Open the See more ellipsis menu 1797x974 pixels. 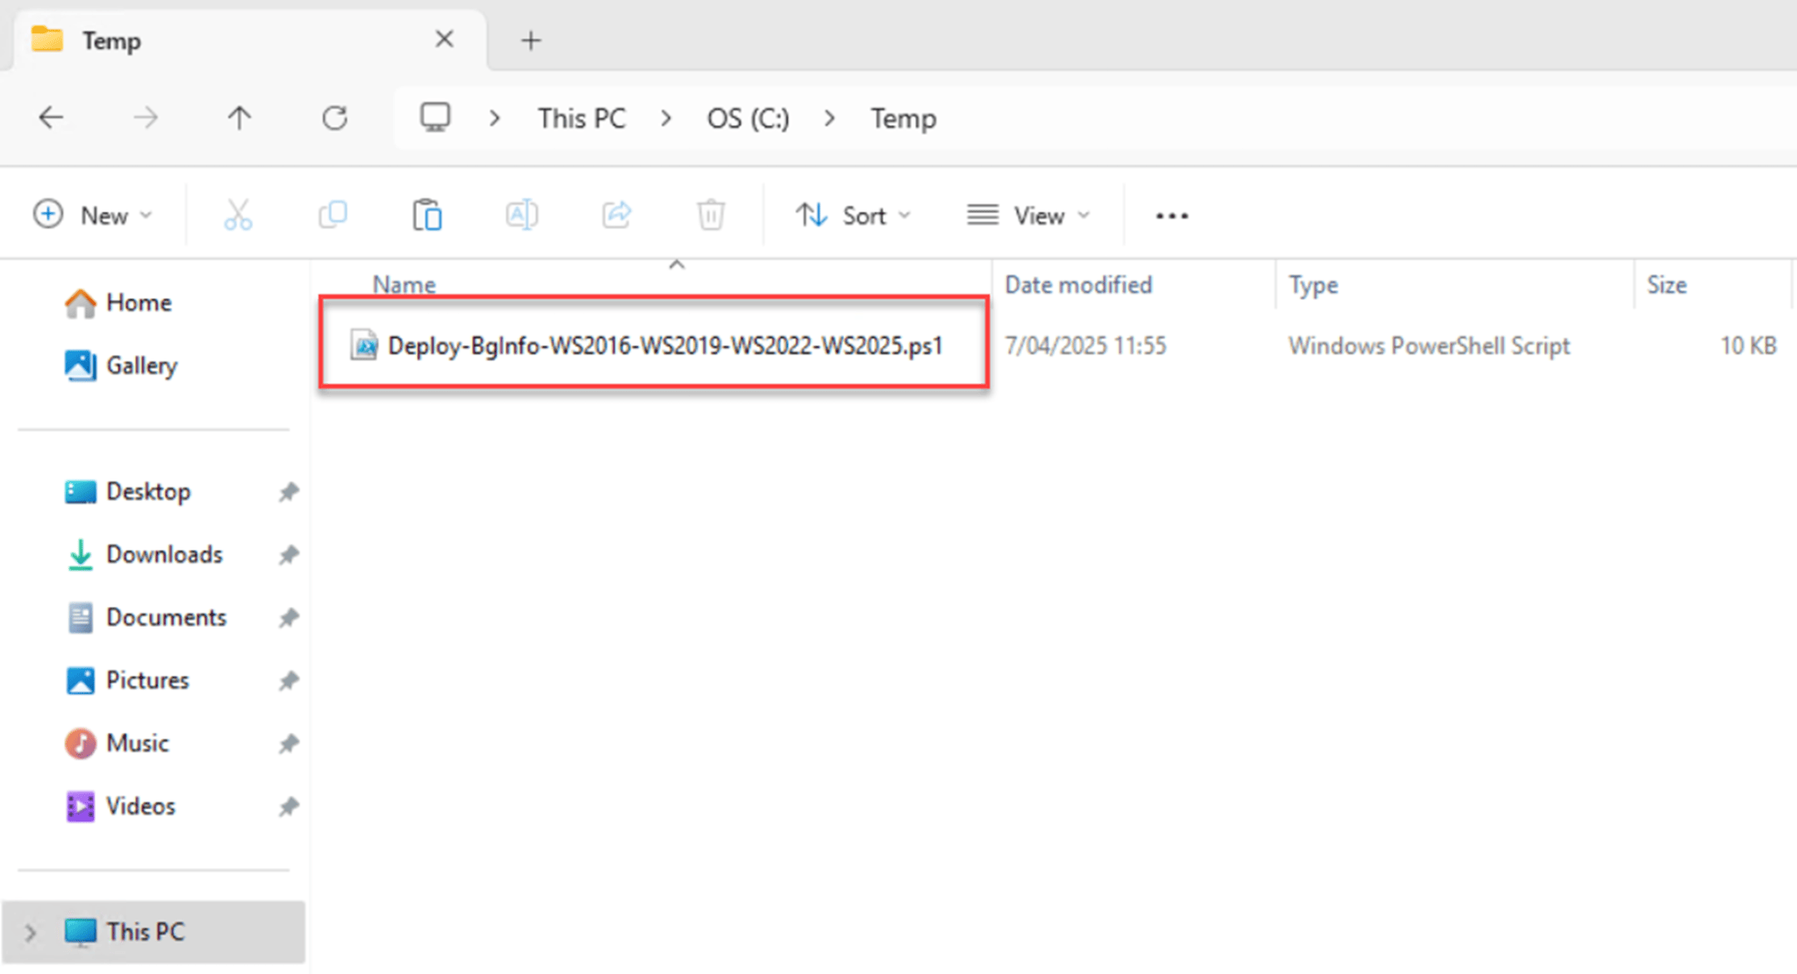tap(1172, 216)
